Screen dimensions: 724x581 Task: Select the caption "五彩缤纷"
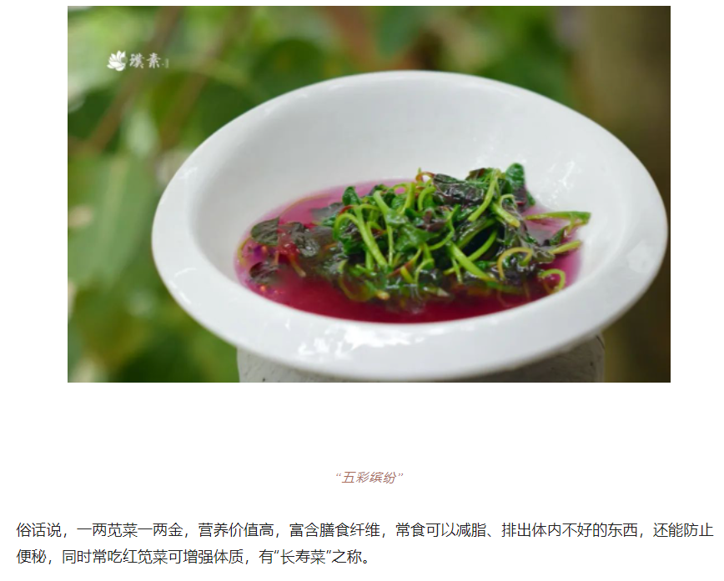[369, 478]
